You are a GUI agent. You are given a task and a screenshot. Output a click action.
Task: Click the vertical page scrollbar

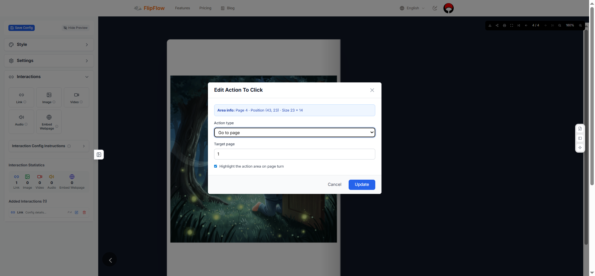coord(592,96)
